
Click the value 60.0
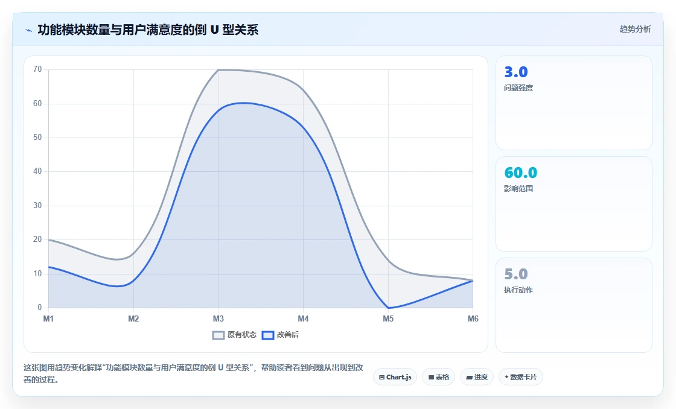(x=521, y=173)
